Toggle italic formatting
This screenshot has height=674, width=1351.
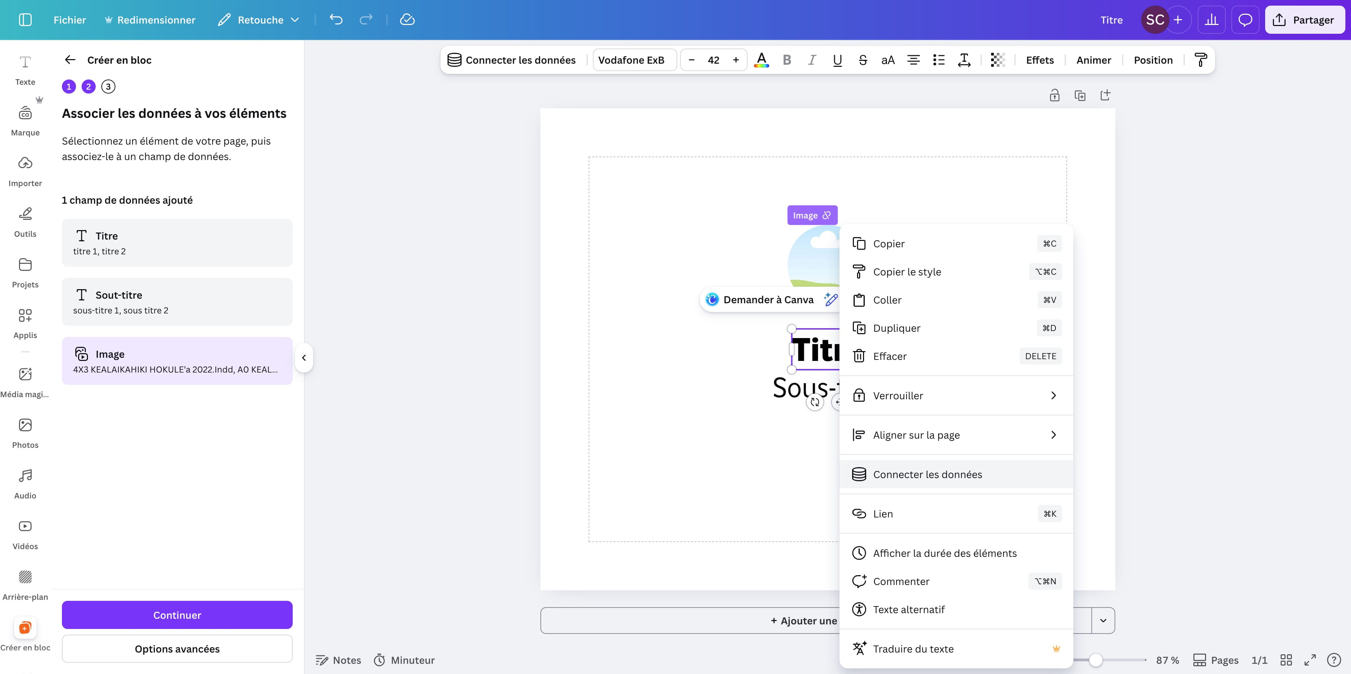(812, 60)
